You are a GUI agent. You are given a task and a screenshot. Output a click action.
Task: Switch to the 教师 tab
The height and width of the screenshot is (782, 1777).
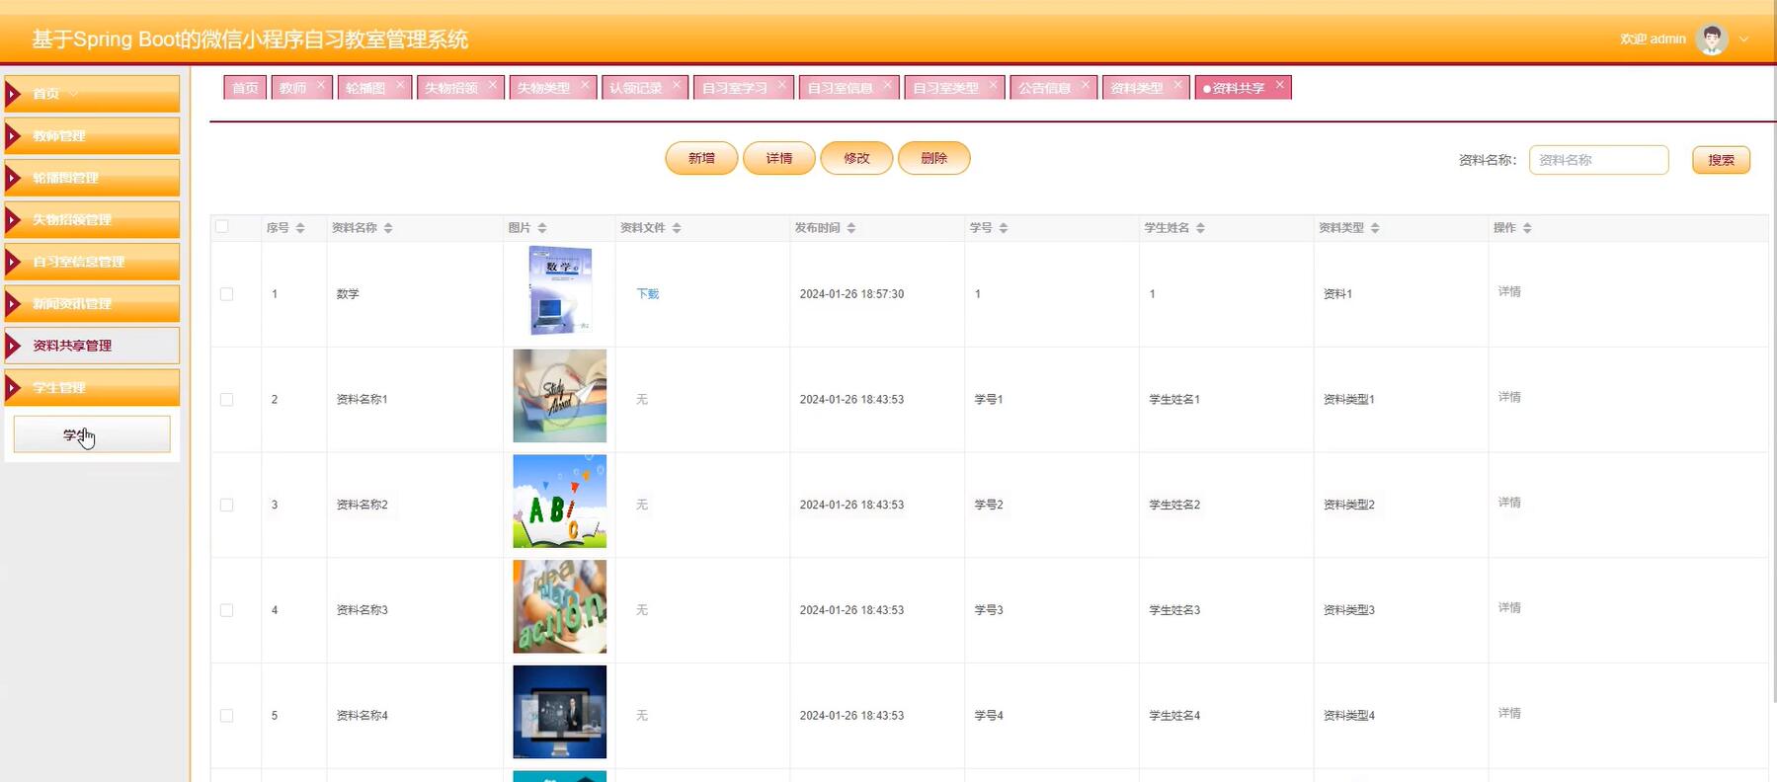[293, 88]
